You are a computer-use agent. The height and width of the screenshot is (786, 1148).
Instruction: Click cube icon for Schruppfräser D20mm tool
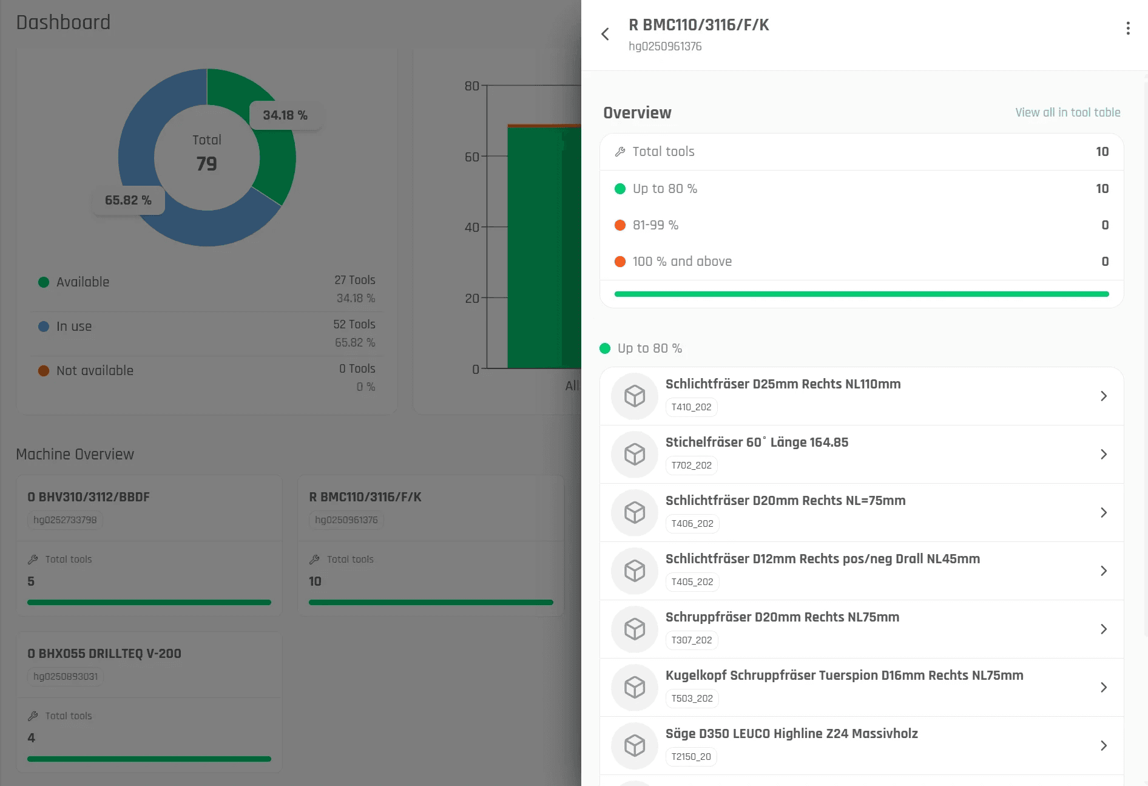click(x=635, y=629)
